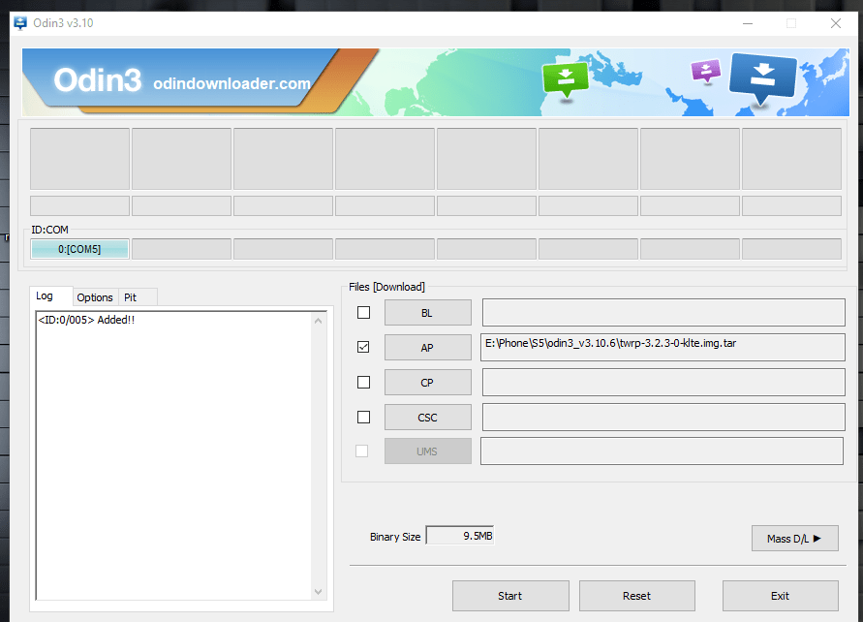Open the Options tab

[95, 297]
